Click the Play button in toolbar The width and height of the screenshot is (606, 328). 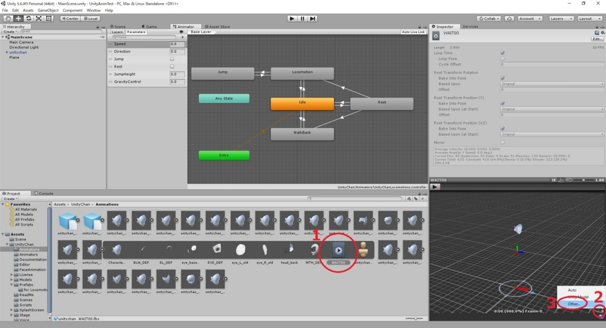pyautogui.click(x=292, y=18)
